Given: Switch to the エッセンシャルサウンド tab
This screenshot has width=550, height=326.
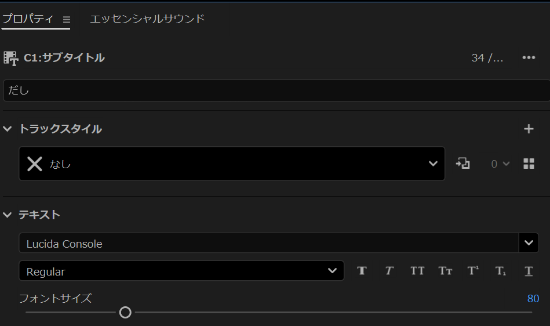Looking at the screenshot, I should pyautogui.click(x=147, y=19).
